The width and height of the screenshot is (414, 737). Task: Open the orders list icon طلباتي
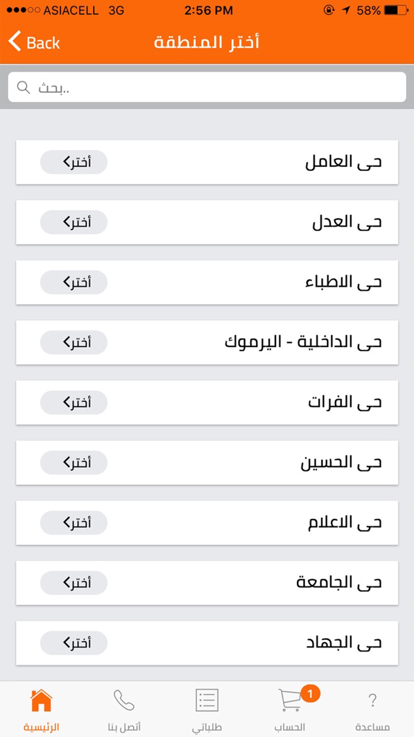click(x=207, y=700)
